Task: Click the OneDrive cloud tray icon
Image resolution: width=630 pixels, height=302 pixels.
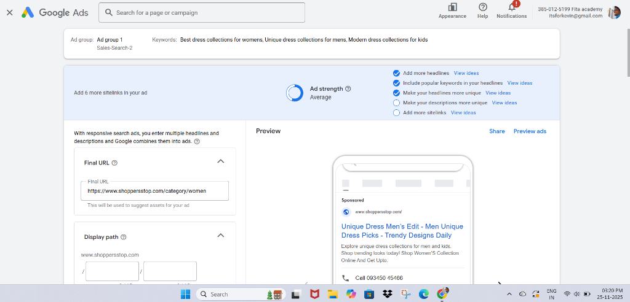Action: pyautogui.click(x=523, y=294)
